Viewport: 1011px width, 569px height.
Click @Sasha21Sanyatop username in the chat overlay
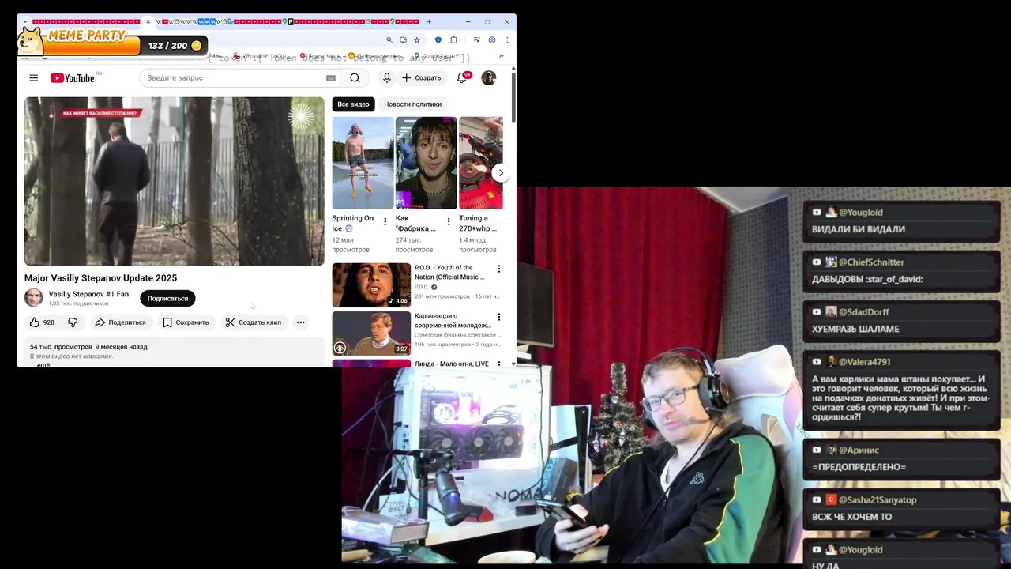(878, 500)
